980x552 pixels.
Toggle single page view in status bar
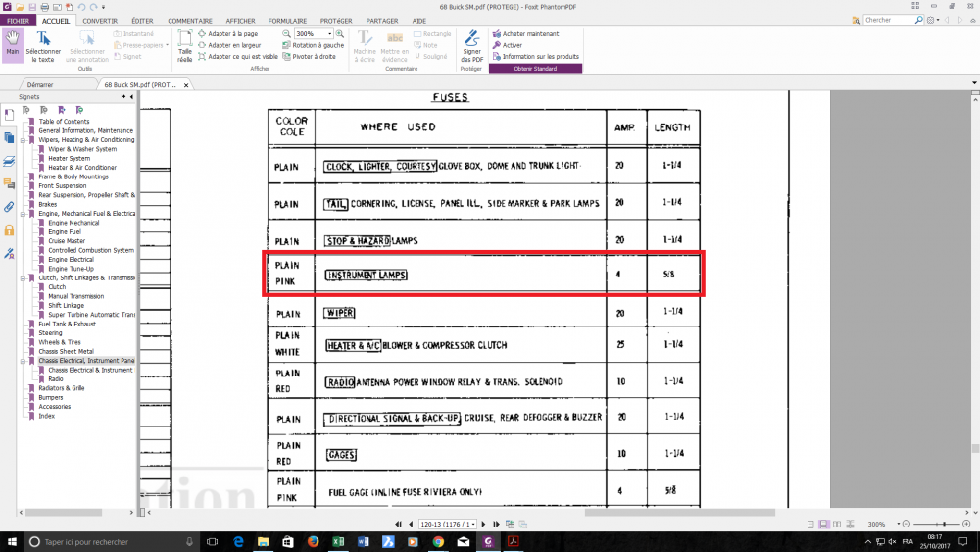pos(810,525)
